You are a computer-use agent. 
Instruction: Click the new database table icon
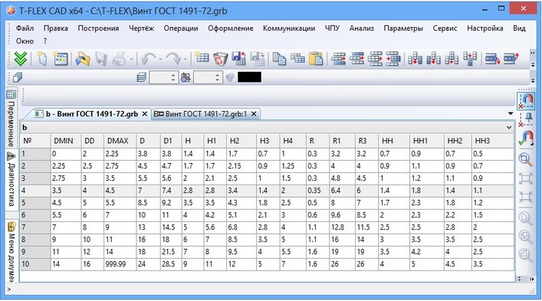[202, 58]
